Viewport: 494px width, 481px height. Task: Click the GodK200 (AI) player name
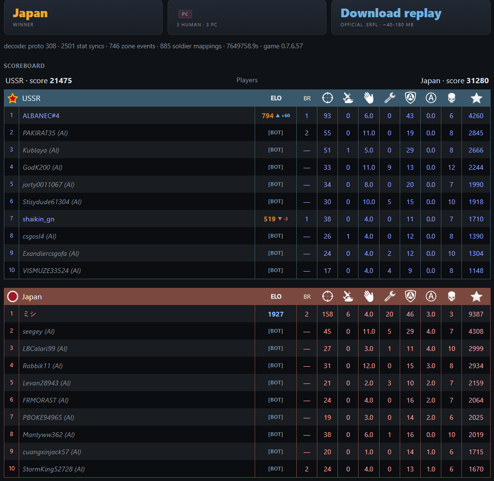click(x=43, y=167)
